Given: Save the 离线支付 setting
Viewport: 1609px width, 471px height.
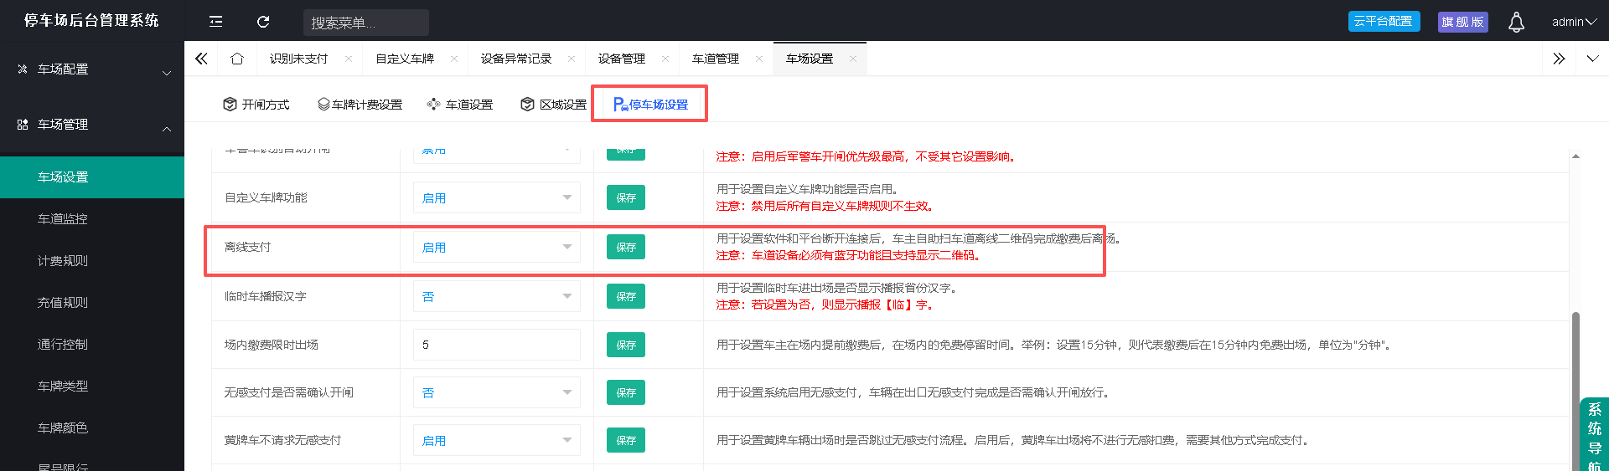Looking at the screenshot, I should click(626, 247).
